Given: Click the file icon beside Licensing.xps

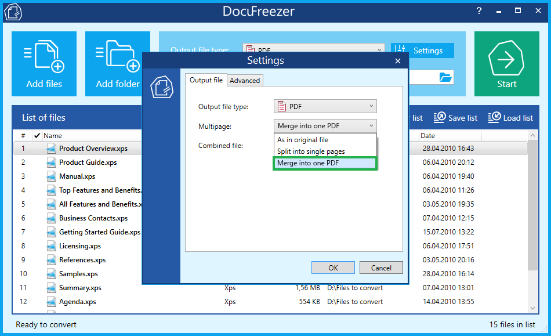Looking at the screenshot, I should pos(51,246).
